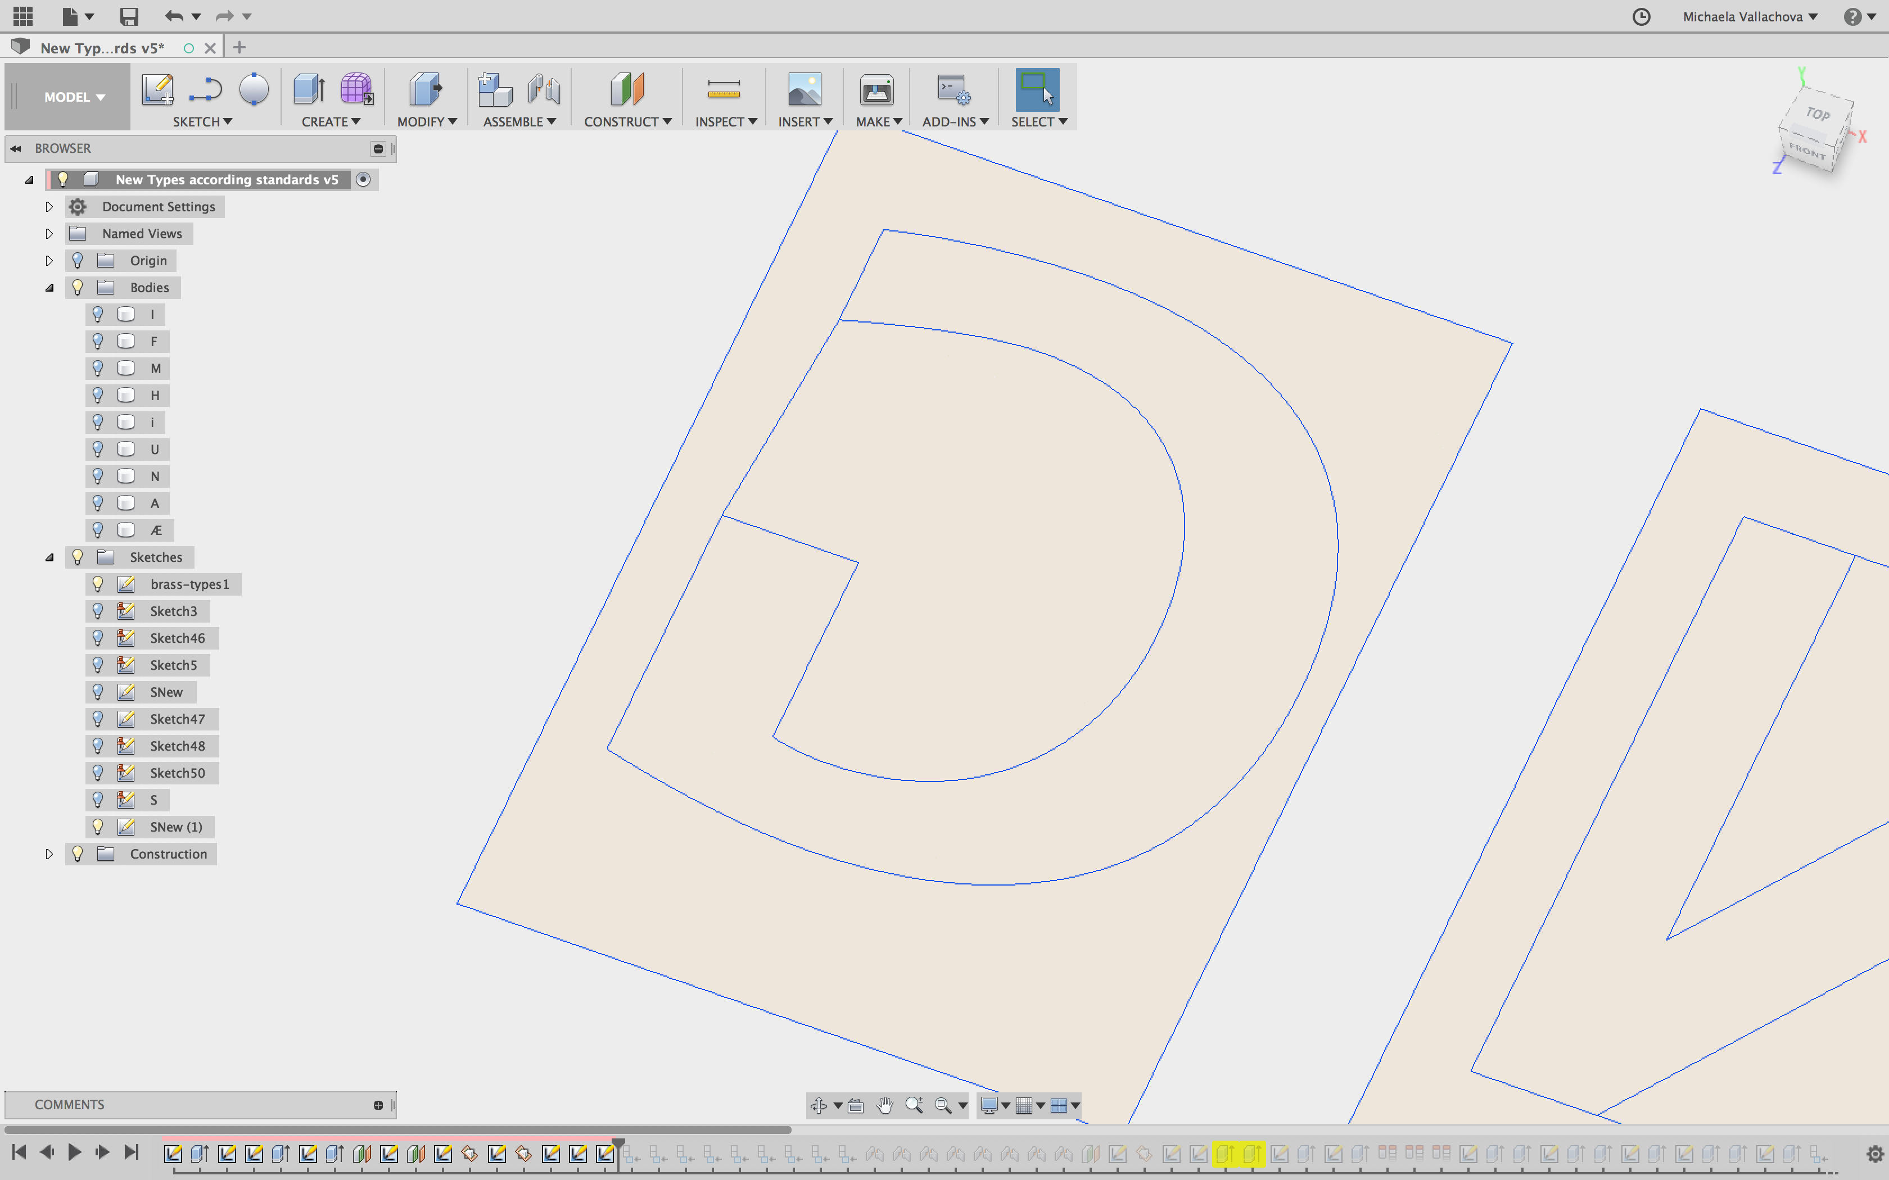Click the 3D Print make icon

point(876,90)
